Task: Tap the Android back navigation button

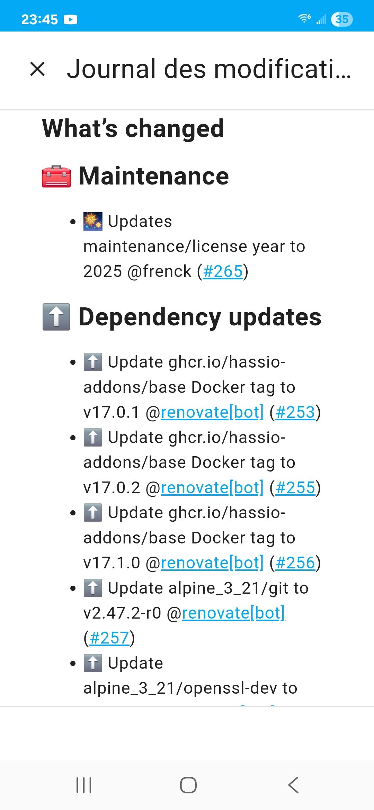Action: (x=293, y=785)
